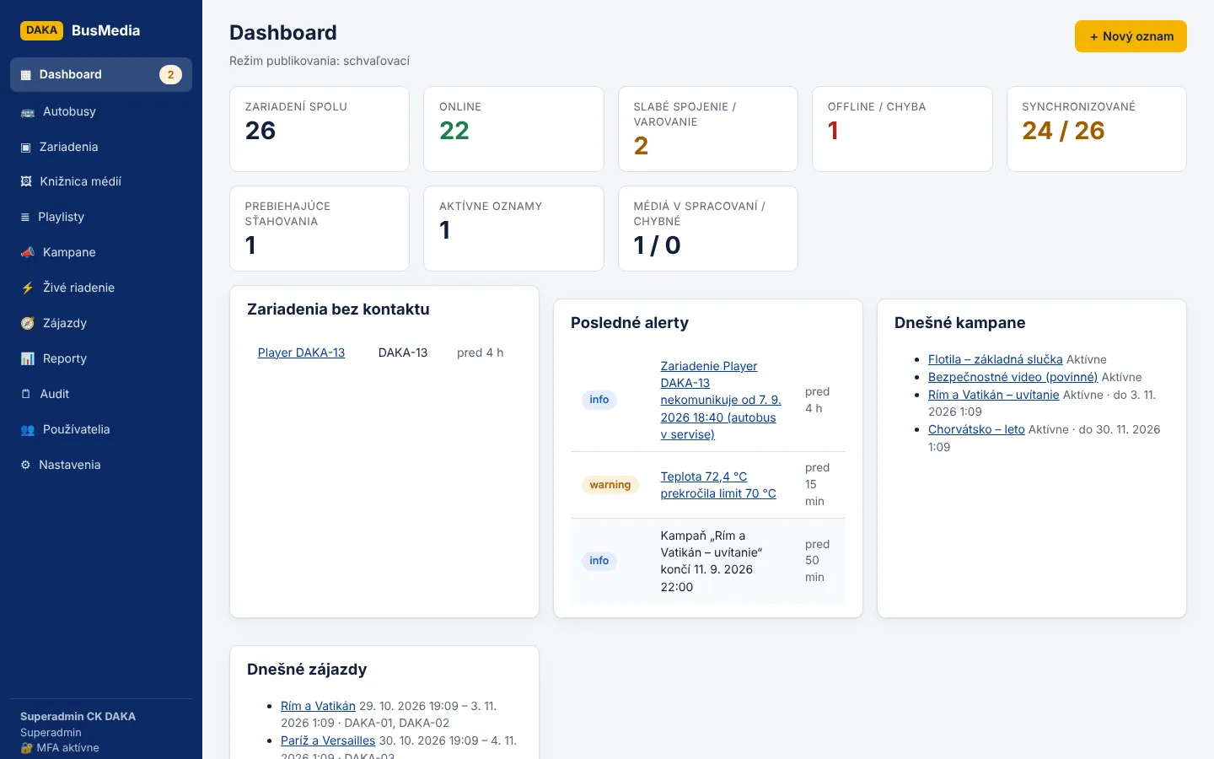Click the gear icon for Nastavenia

click(x=25, y=466)
